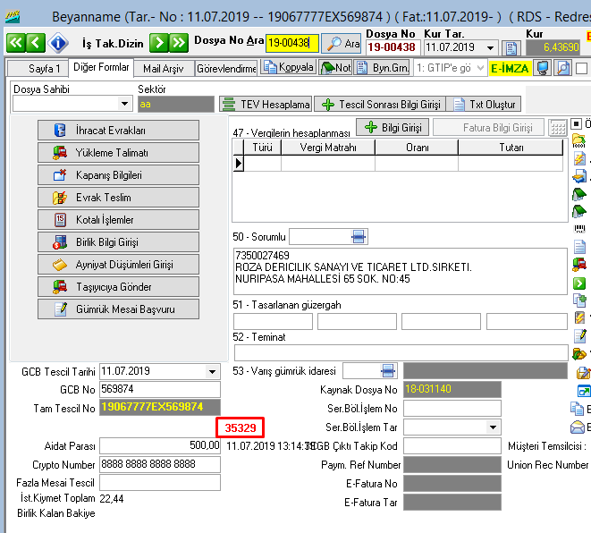Viewport: 591px width, 533px height.
Task: Click the Crypto Number input field
Action: [159, 465]
